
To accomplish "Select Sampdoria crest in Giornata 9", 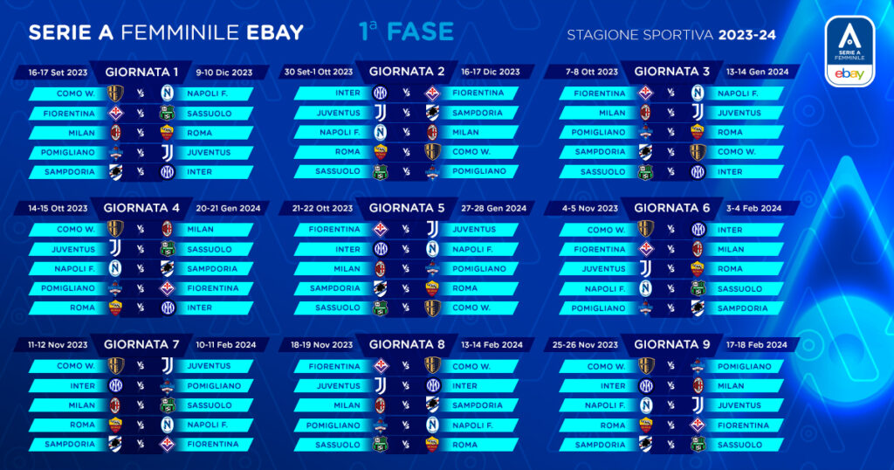I will pyautogui.click(x=645, y=444).
